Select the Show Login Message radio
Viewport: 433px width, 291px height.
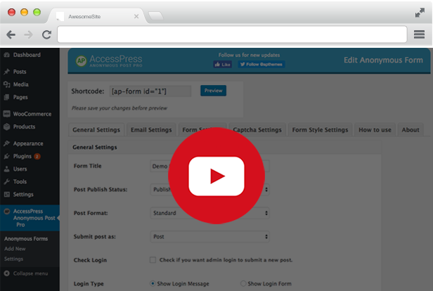coord(153,283)
